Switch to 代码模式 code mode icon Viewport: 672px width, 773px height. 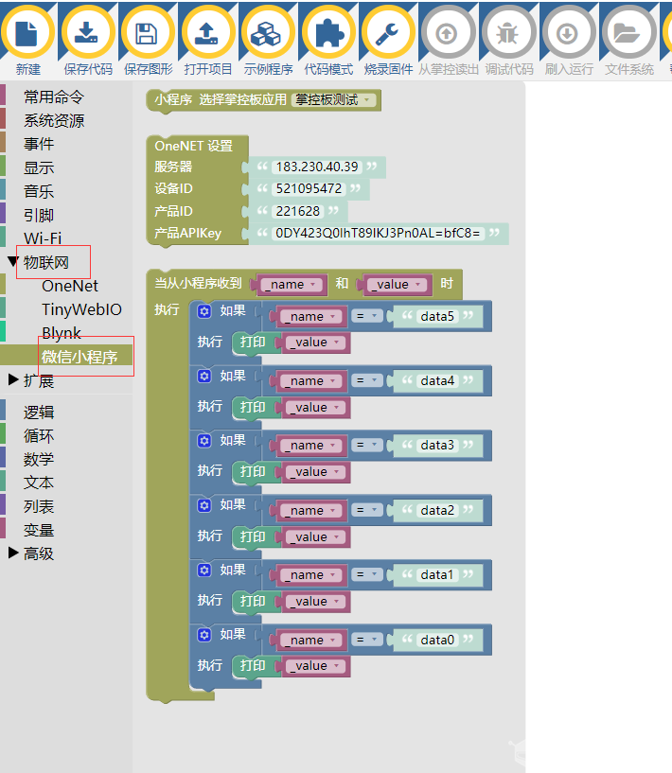(328, 33)
